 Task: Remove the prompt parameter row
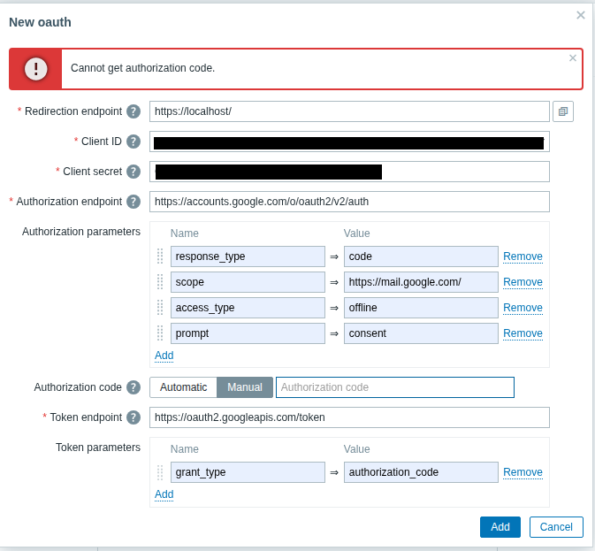[x=523, y=333]
